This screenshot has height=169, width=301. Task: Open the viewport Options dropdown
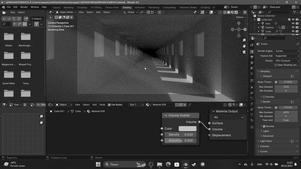(241, 17)
